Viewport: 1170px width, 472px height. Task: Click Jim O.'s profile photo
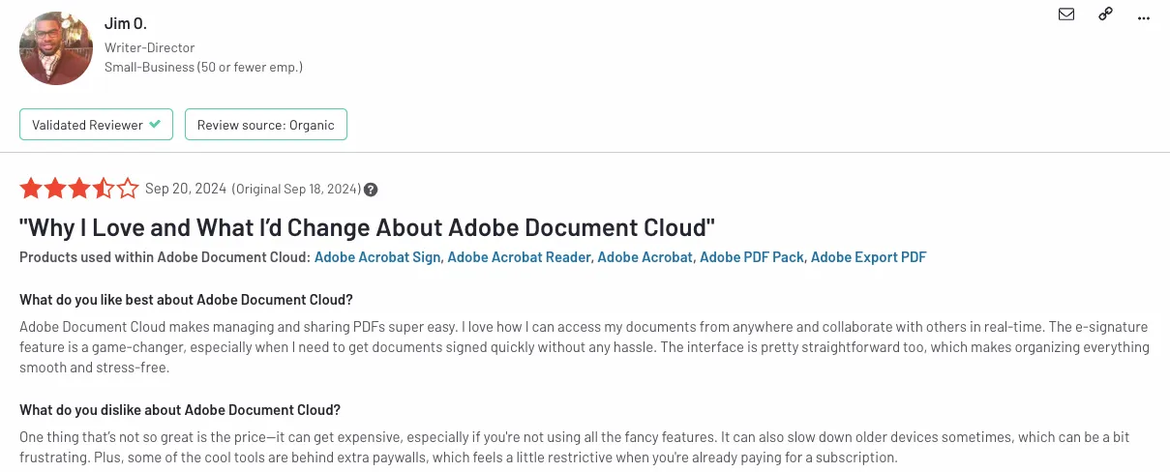(x=56, y=48)
